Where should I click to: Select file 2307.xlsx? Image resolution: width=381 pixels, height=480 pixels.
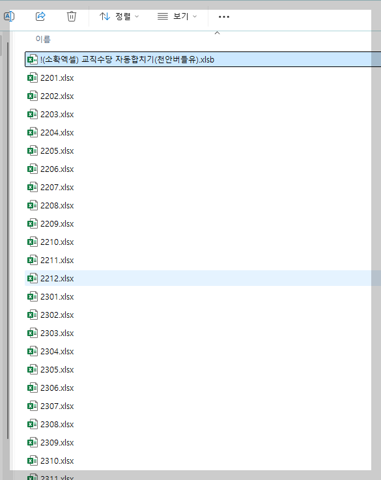[57, 406]
